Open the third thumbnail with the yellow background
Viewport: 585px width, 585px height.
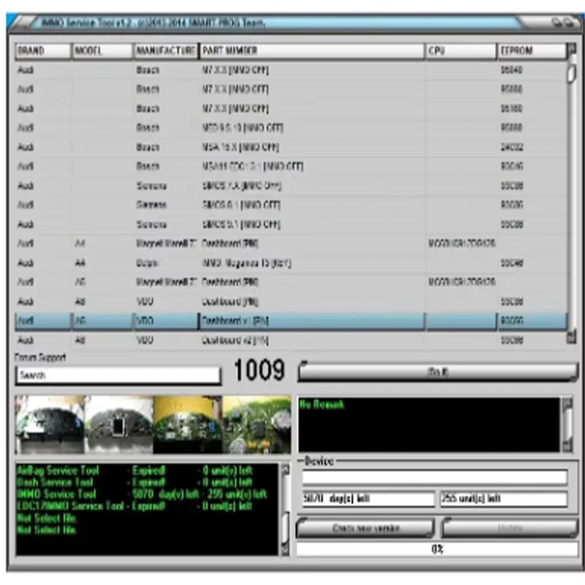point(188,425)
